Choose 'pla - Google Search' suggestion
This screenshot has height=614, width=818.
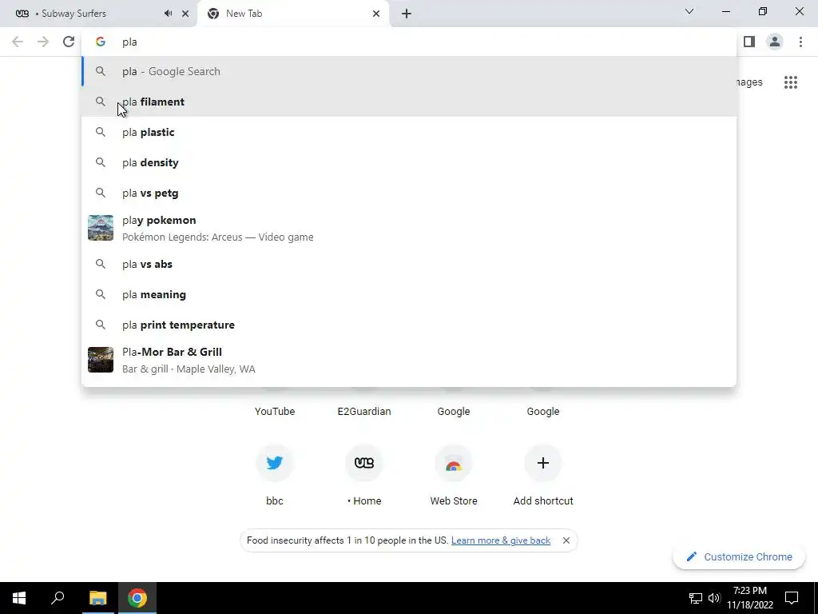tap(409, 71)
